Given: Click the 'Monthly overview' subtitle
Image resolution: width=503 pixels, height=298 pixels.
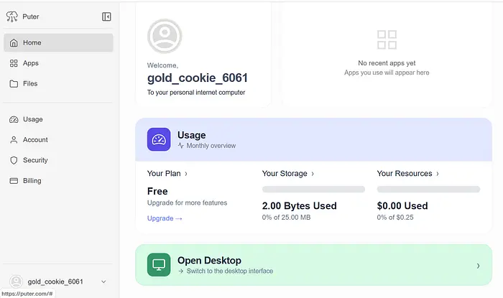Looking at the screenshot, I should [x=211, y=146].
